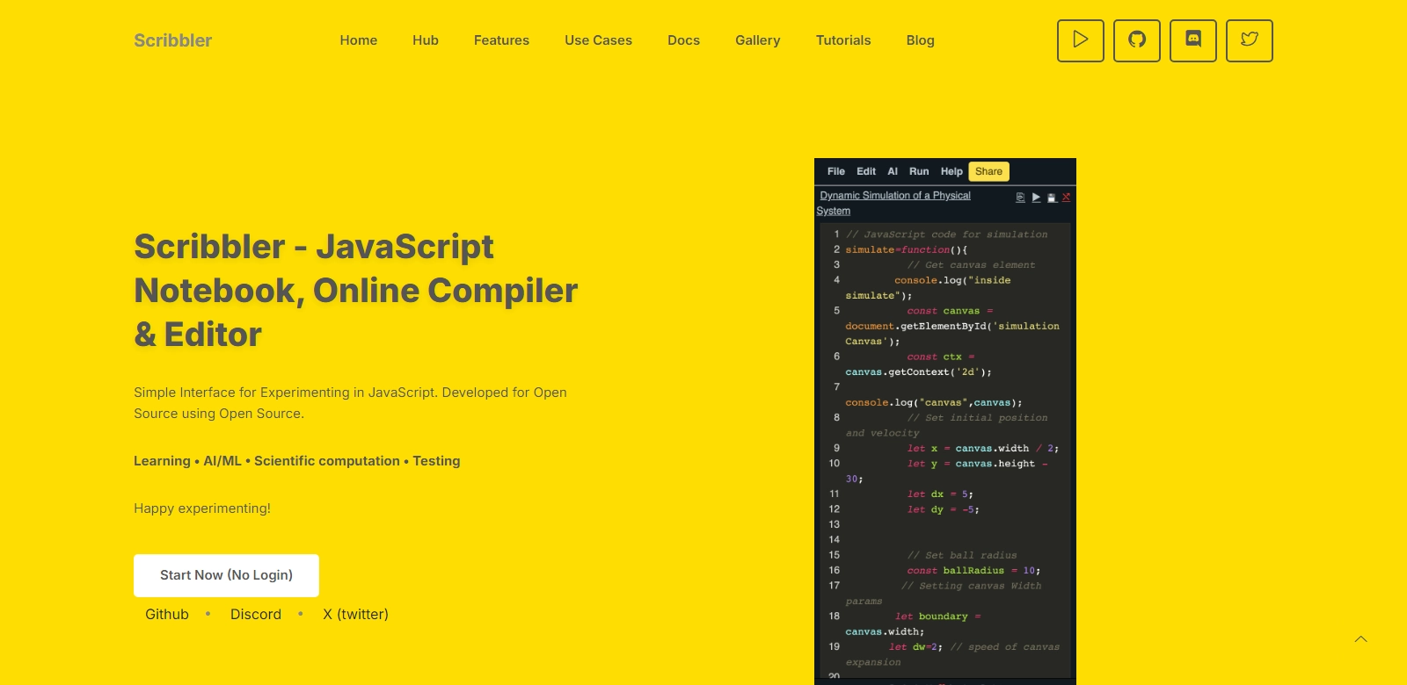Expand the Edit menu in the notebook
This screenshot has height=685, width=1407.
pyautogui.click(x=866, y=171)
